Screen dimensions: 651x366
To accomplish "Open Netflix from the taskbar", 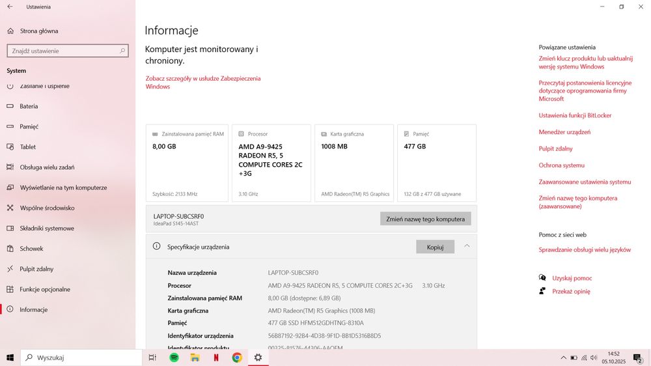I will coord(216,358).
